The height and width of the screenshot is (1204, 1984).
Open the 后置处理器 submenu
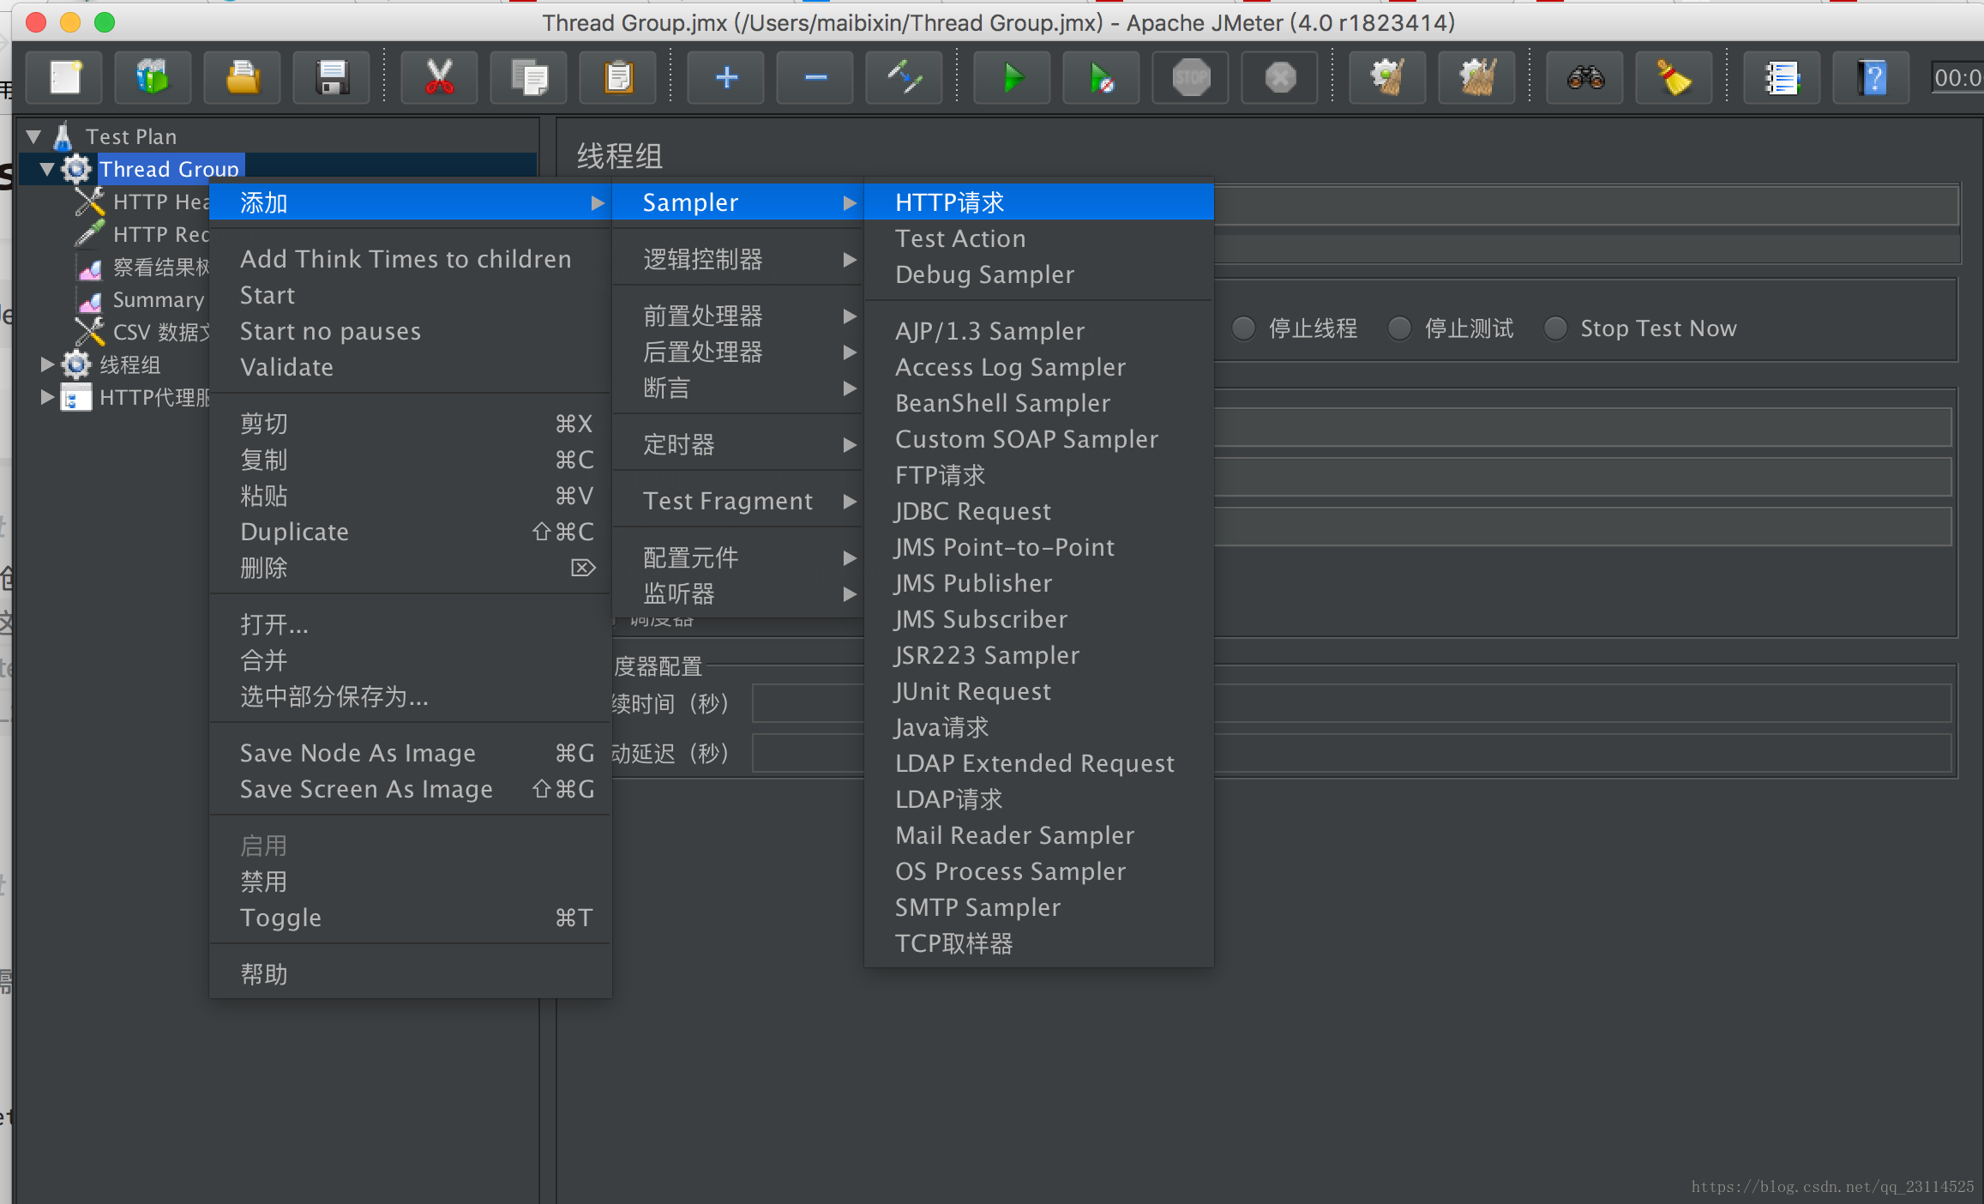(x=738, y=352)
